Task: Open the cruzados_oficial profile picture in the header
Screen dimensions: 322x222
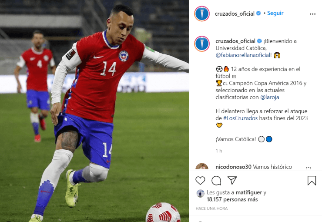Action: click(202, 14)
